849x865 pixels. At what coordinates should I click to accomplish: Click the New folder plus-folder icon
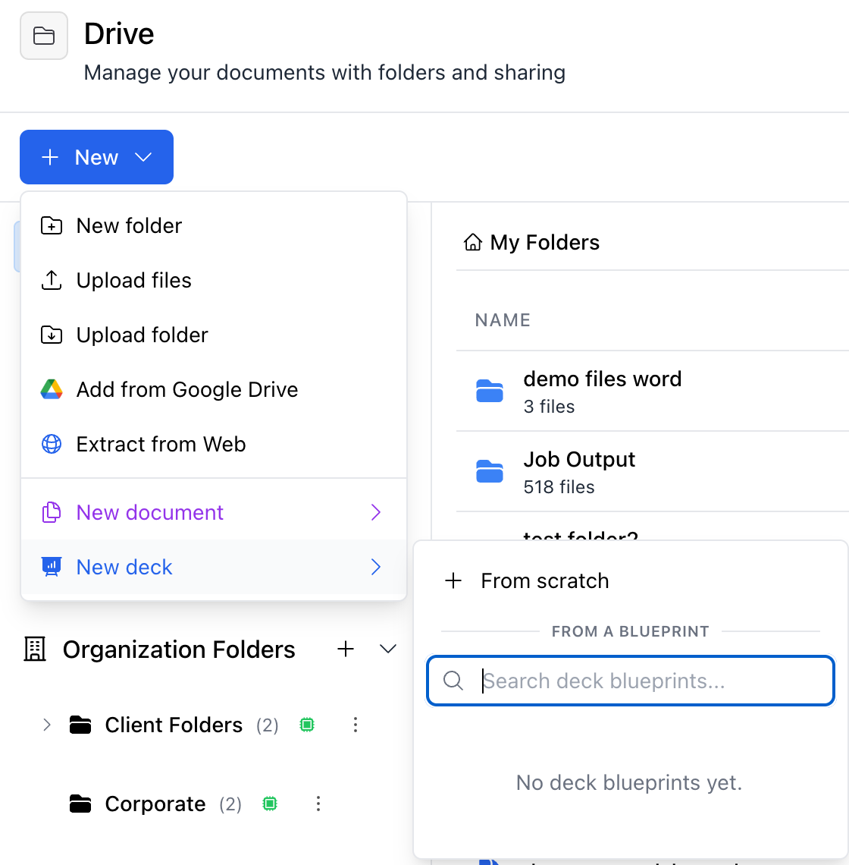(52, 225)
